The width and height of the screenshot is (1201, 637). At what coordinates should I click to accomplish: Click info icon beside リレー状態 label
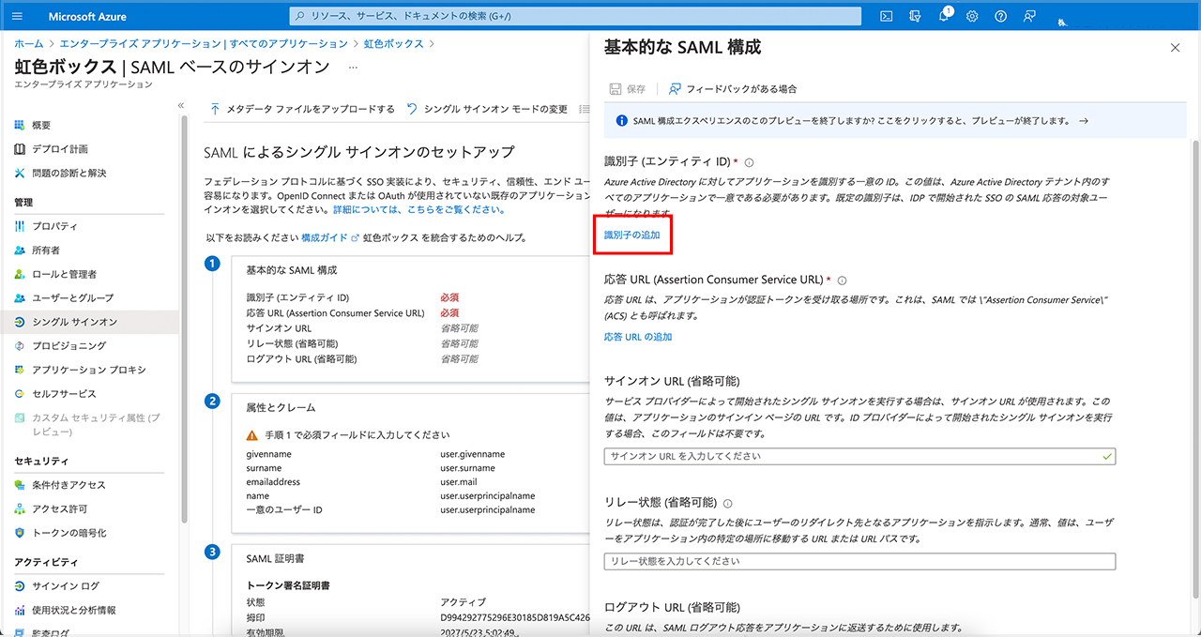click(728, 504)
